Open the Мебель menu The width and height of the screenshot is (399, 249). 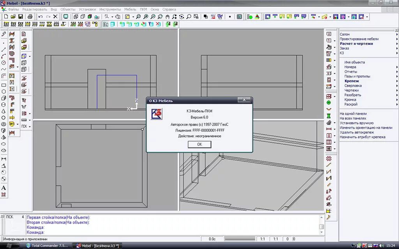click(130, 9)
